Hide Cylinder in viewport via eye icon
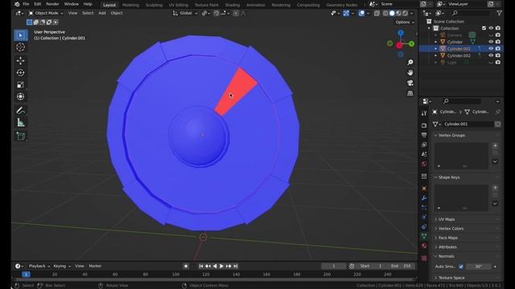Viewport: 515px width, 289px height. point(491,42)
